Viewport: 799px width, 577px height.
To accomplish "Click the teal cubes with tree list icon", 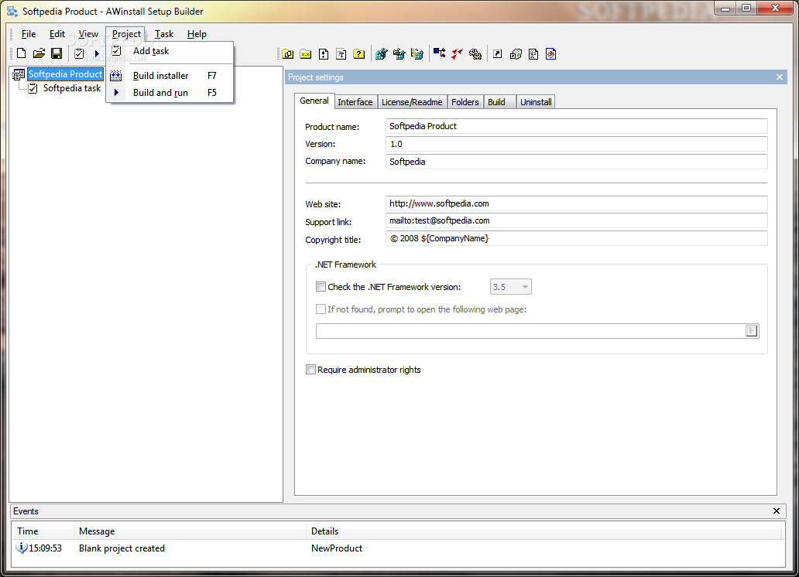I will click(417, 53).
